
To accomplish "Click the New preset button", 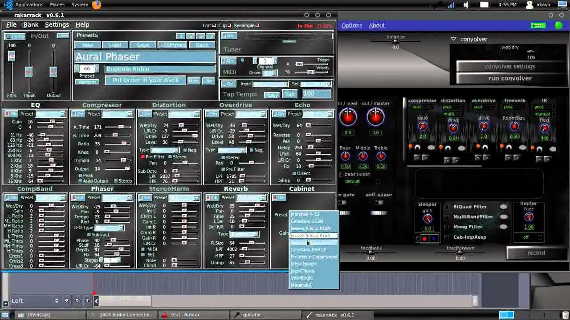I will point(87,45).
